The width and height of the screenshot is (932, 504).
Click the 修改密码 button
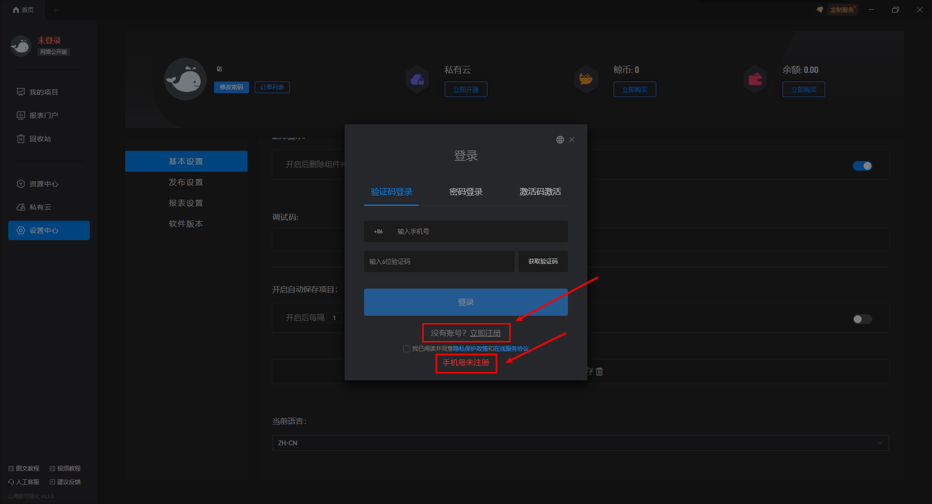(x=232, y=87)
